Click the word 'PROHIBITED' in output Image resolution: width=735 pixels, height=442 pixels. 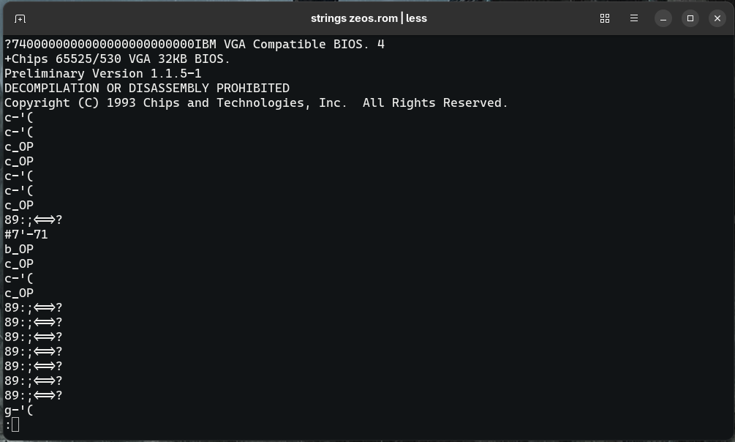point(253,89)
